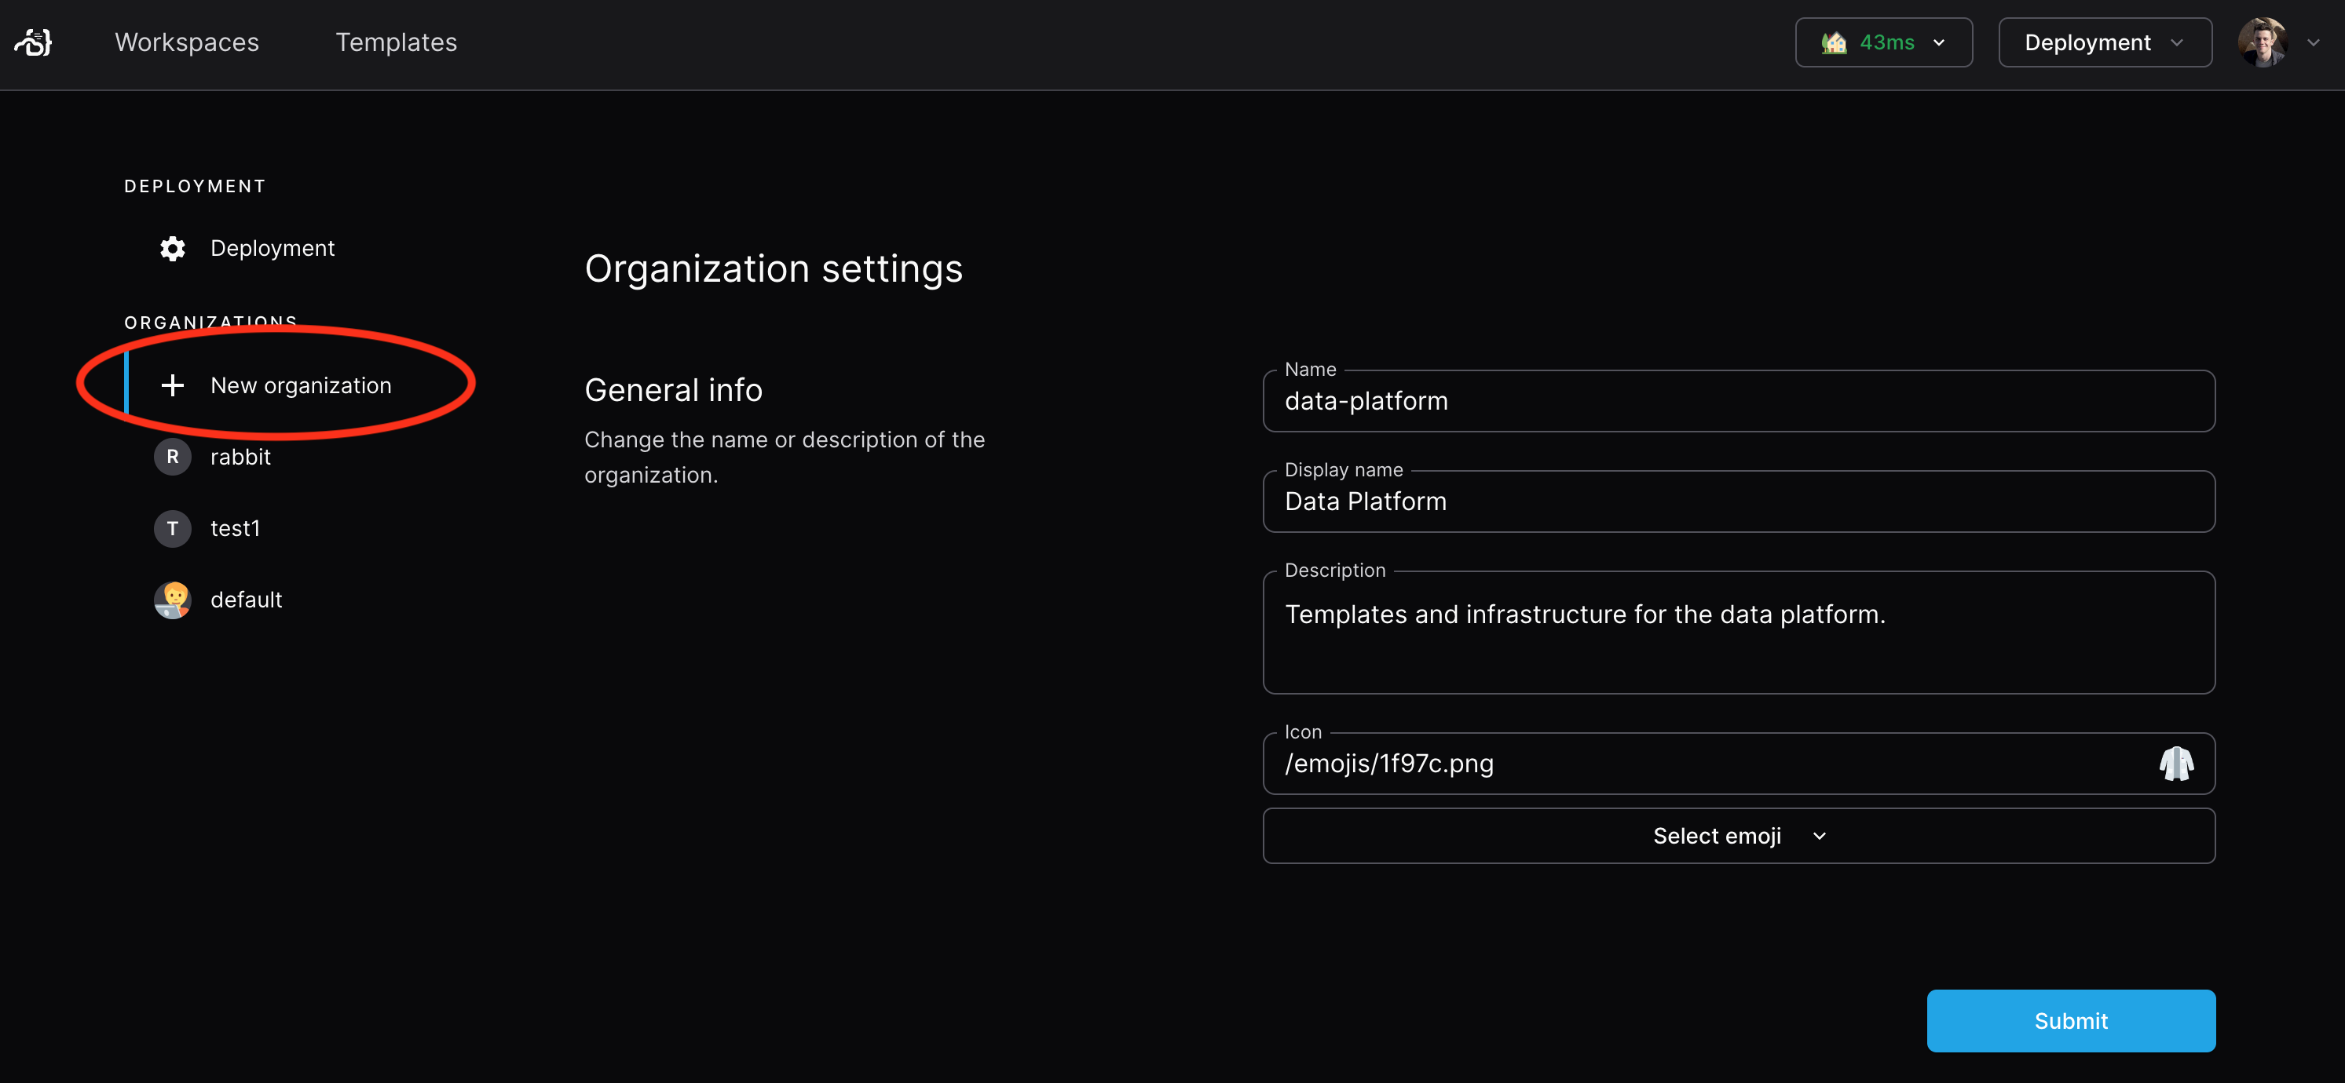Click the lab coat icon preview
Viewport: 2345px width, 1083px height.
point(2175,764)
